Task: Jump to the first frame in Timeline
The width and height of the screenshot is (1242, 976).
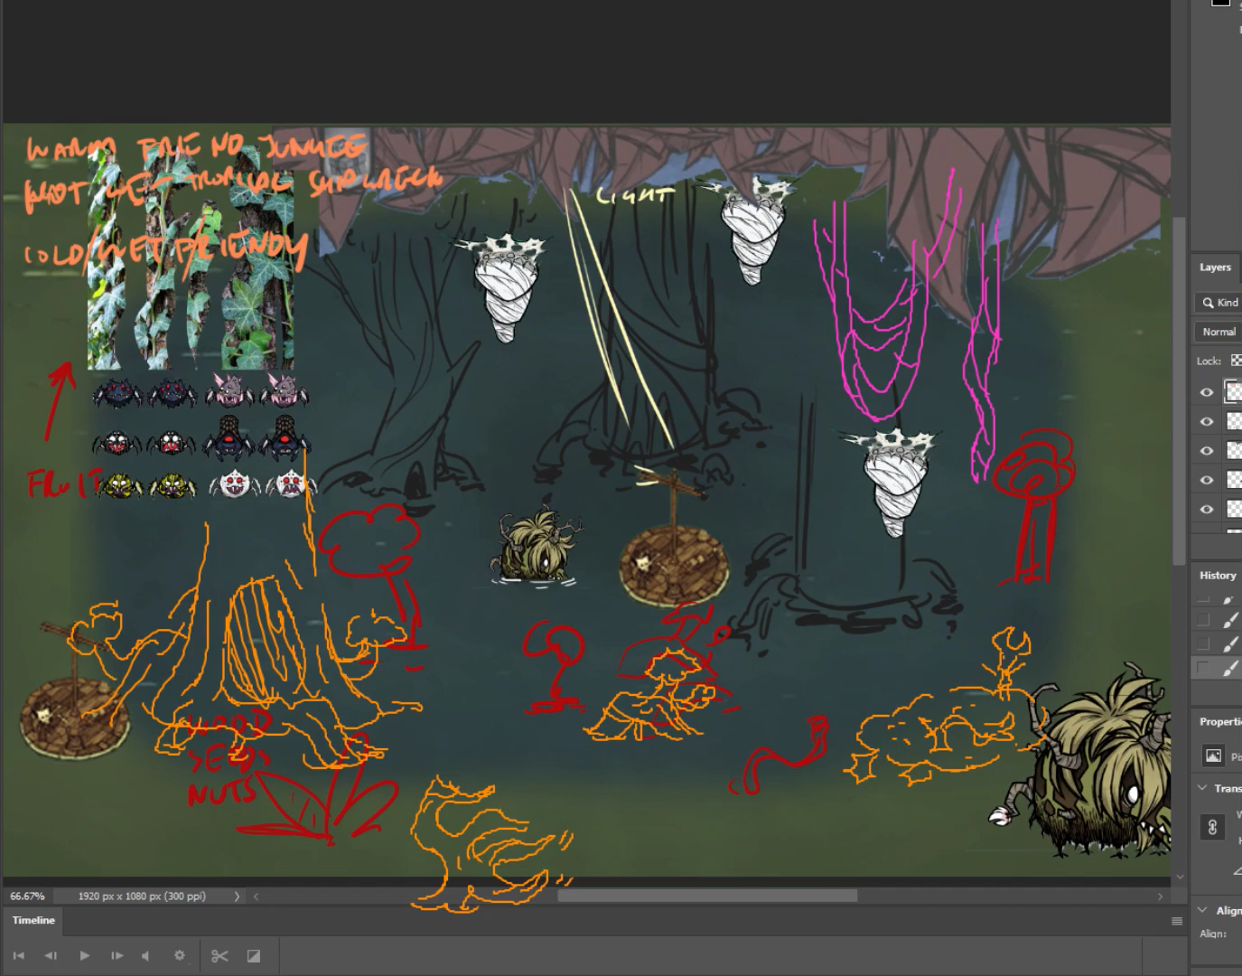Action: 19,955
